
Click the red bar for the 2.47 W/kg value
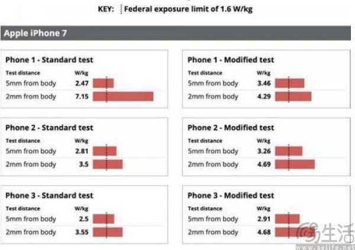click(x=103, y=83)
